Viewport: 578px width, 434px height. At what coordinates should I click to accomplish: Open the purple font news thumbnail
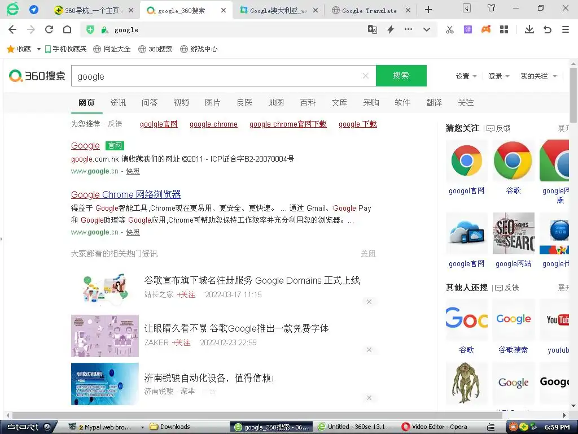point(104,336)
